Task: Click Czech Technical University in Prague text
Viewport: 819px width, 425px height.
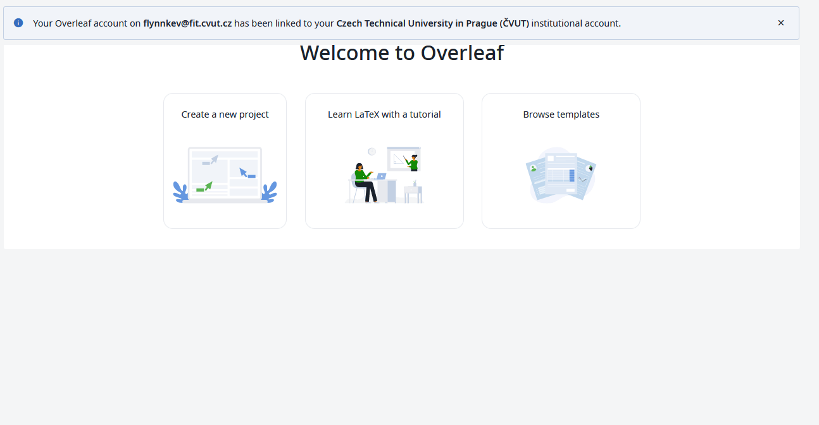Action: tap(433, 23)
